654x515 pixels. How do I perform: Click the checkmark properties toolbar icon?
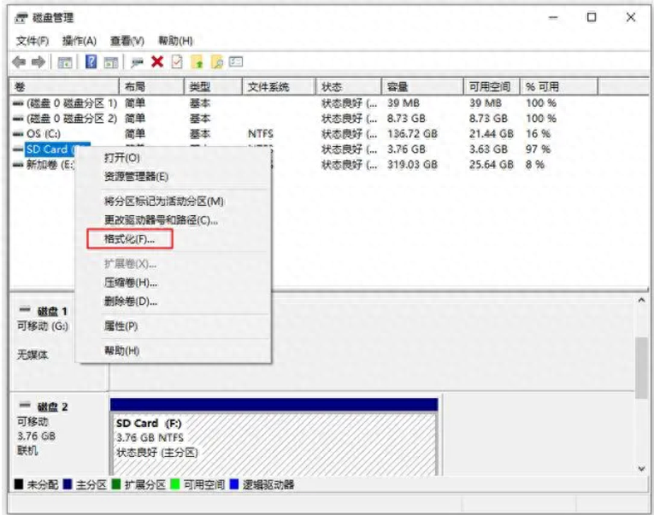click(177, 62)
